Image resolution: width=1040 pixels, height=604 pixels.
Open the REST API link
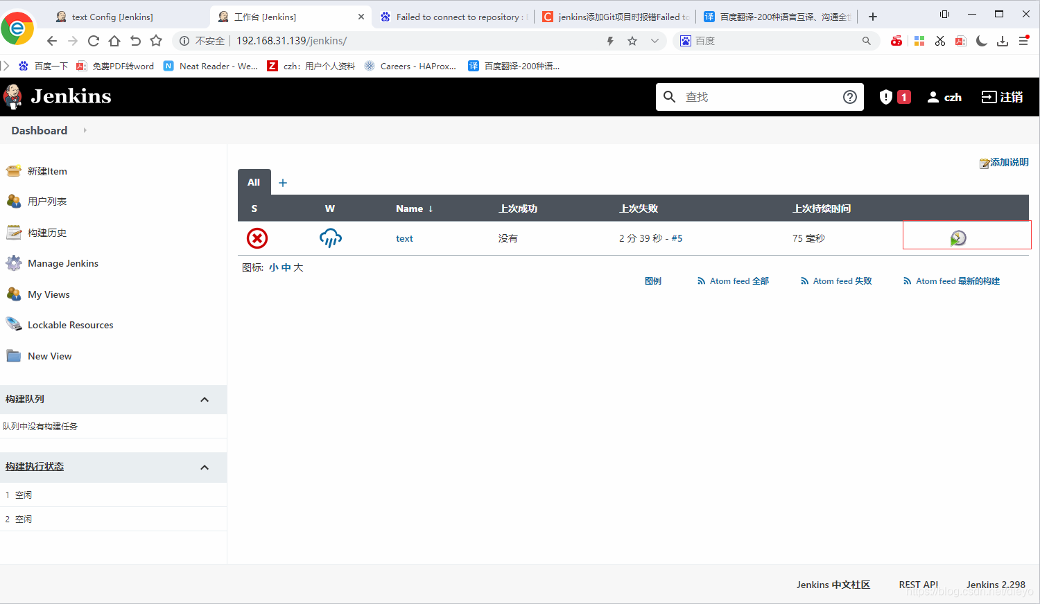(x=919, y=585)
